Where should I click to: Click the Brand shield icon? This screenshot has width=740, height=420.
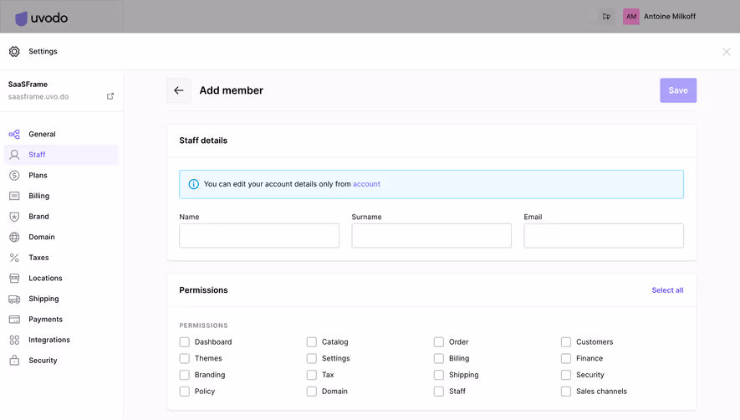click(x=14, y=217)
